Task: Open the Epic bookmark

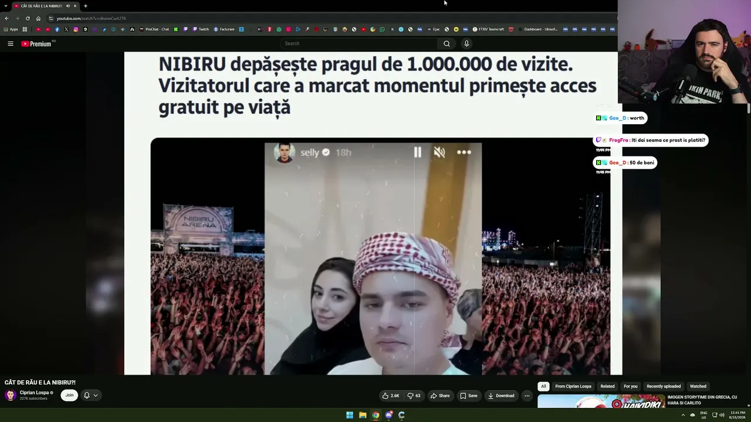Action: (x=433, y=29)
